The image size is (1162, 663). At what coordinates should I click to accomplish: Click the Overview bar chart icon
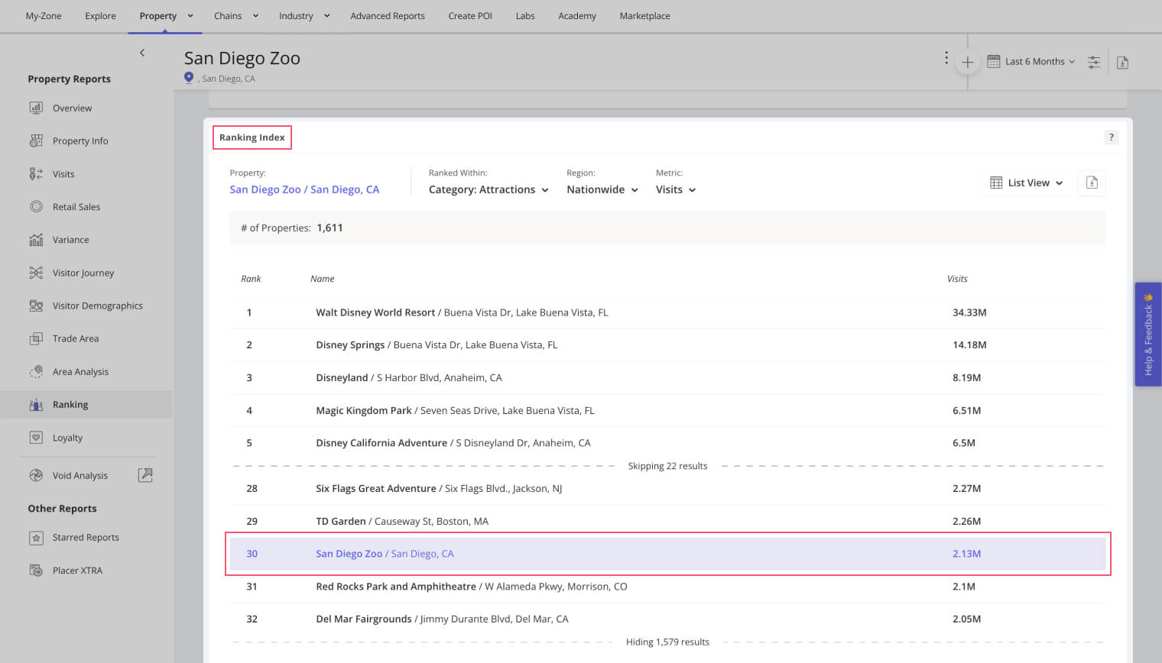(x=36, y=108)
